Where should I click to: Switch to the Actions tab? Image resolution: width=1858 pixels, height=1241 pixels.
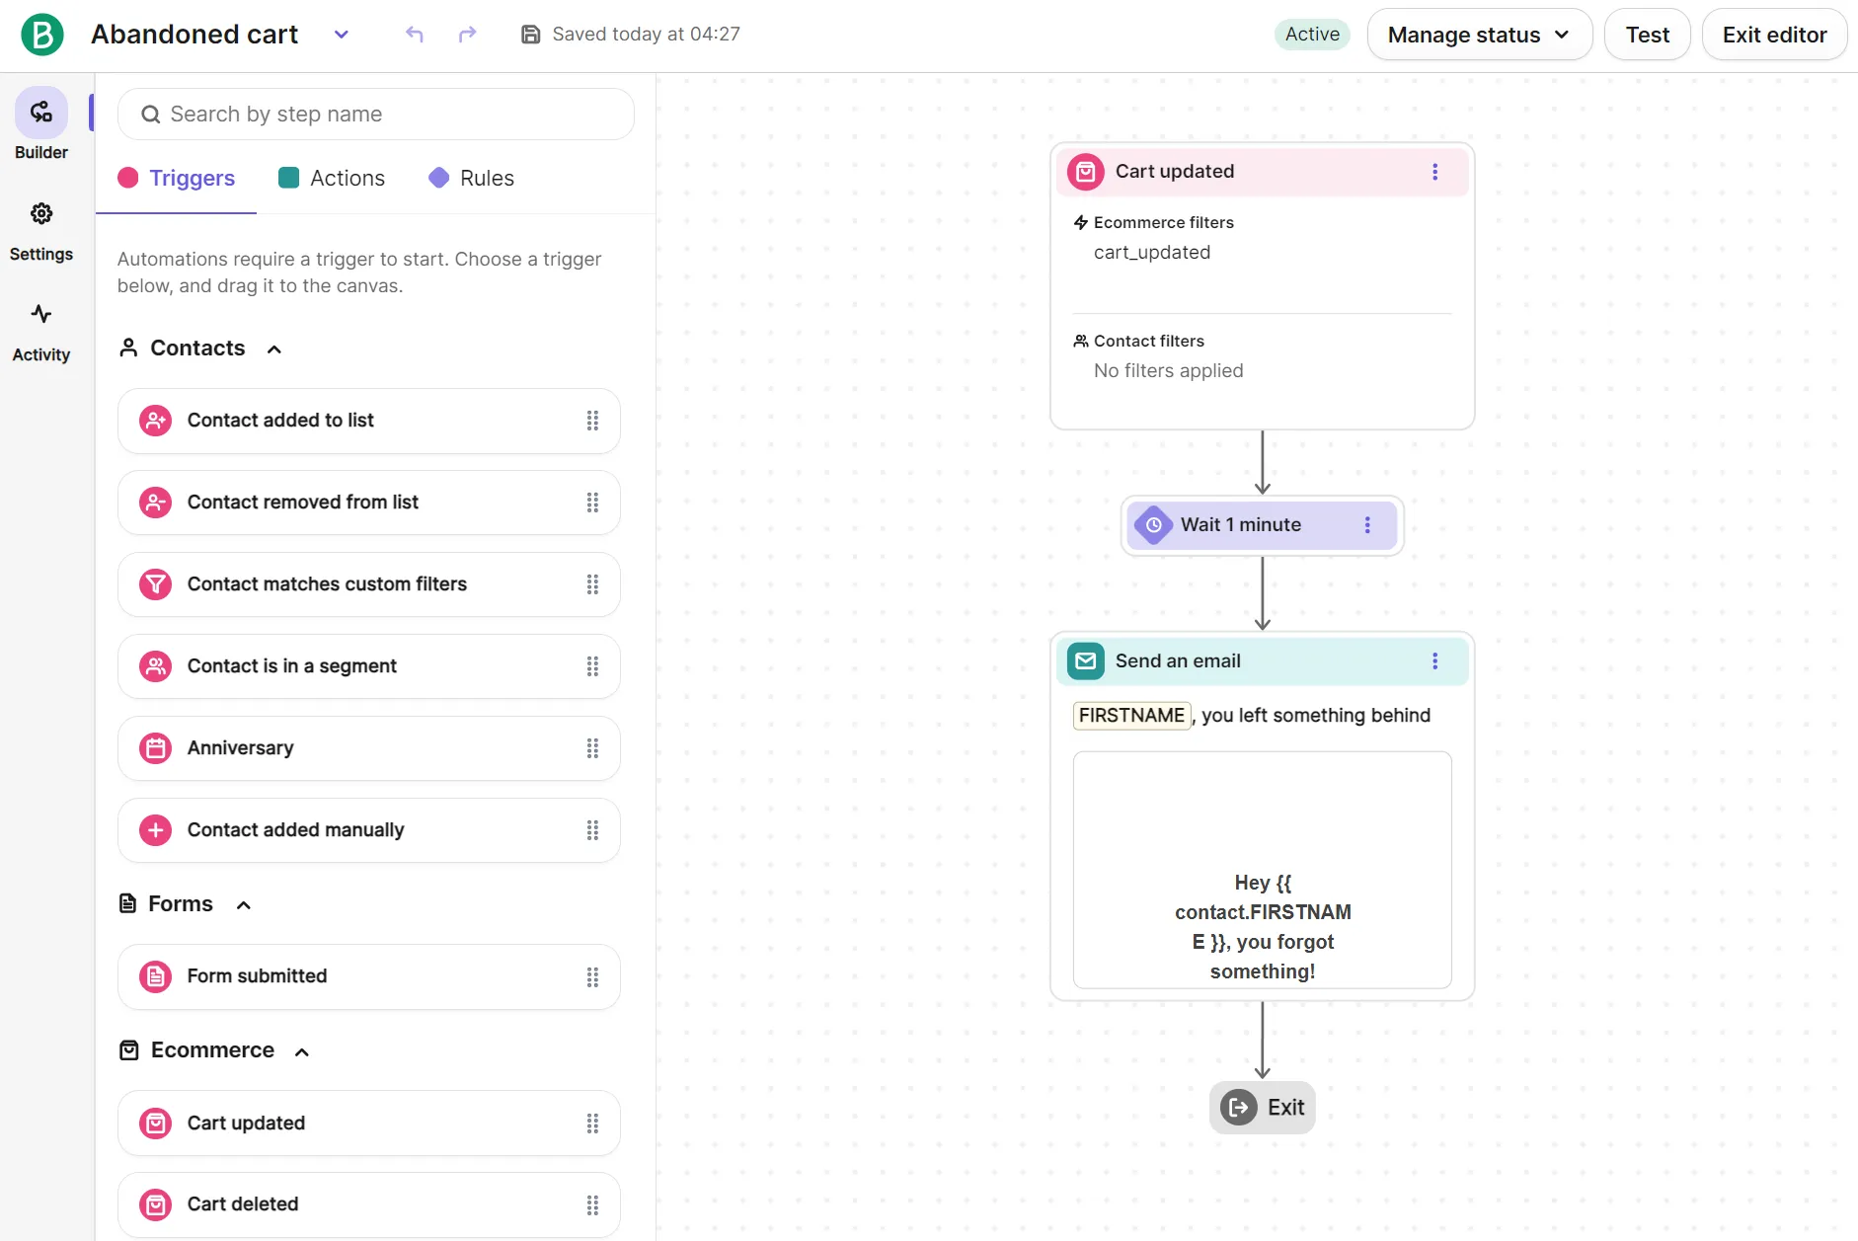pos(332,179)
